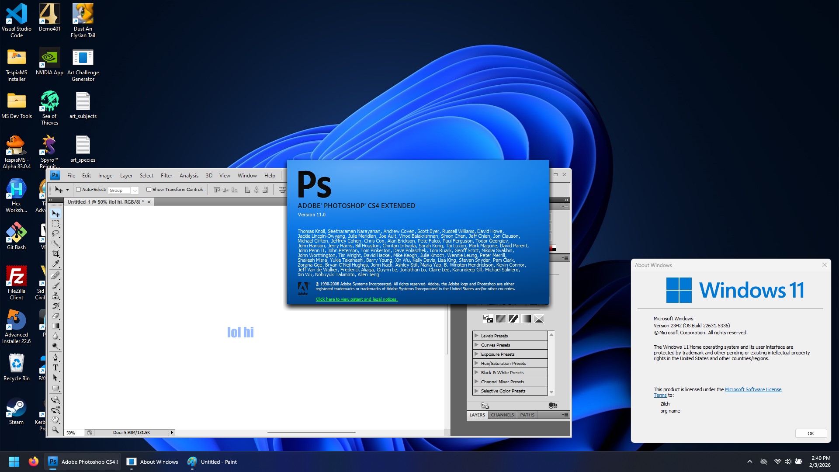Select the Lasso tool

[x=55, y=233]
